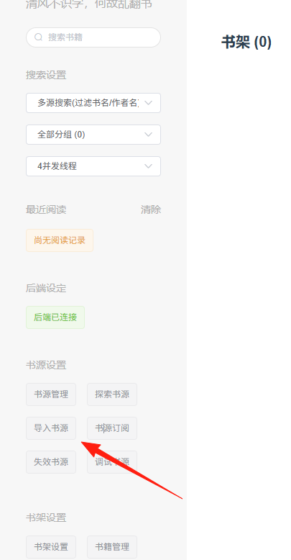The image size is (291, 560).
Task: Click the 书架 (0) heading
Action: click(246, 42)
